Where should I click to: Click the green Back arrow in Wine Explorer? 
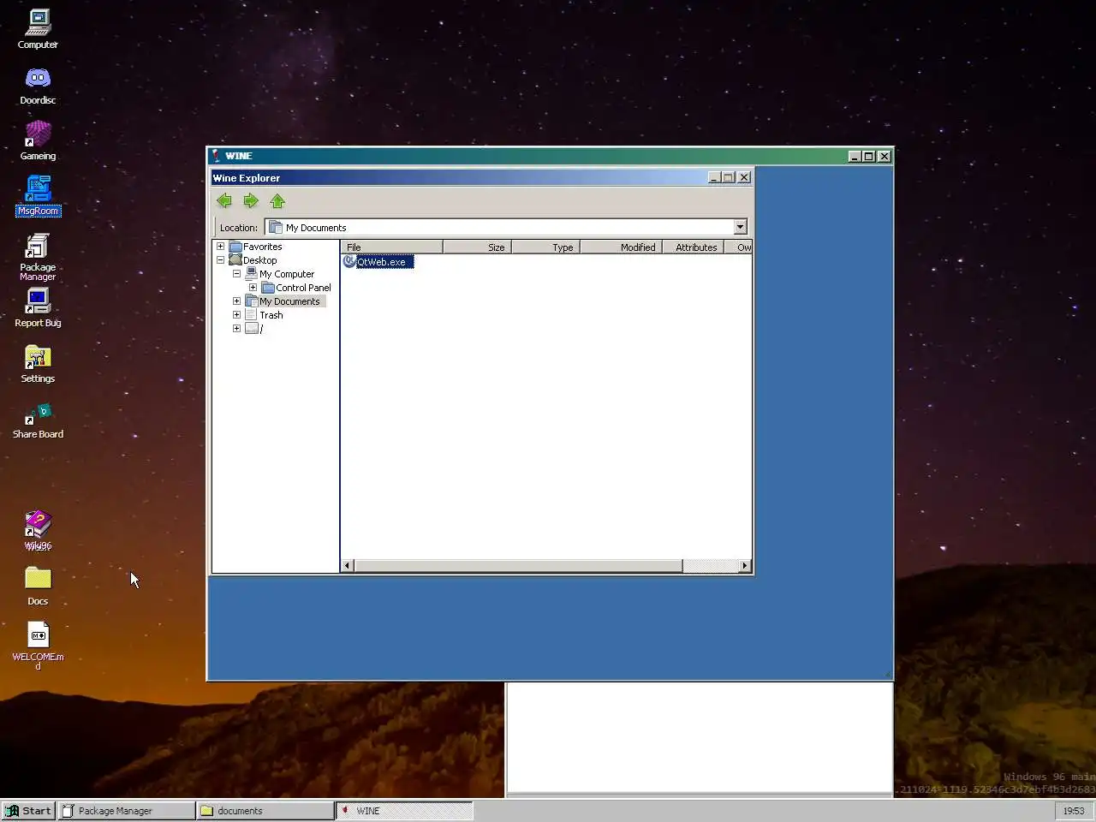coord(224,200)
